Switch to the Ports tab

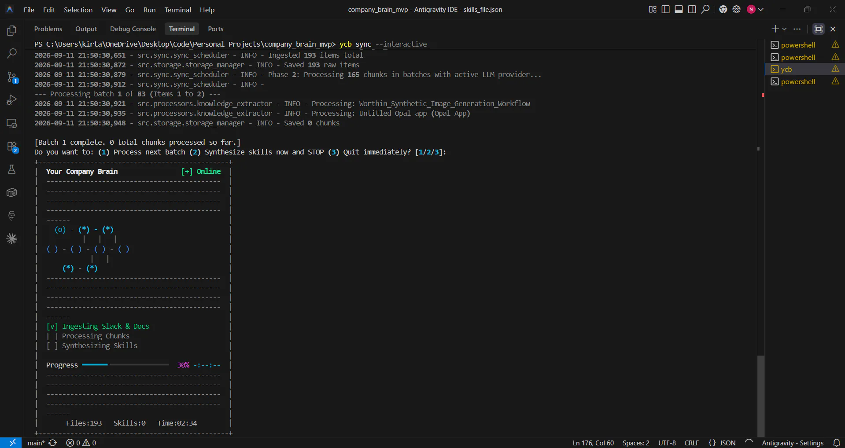coord(215,29)
